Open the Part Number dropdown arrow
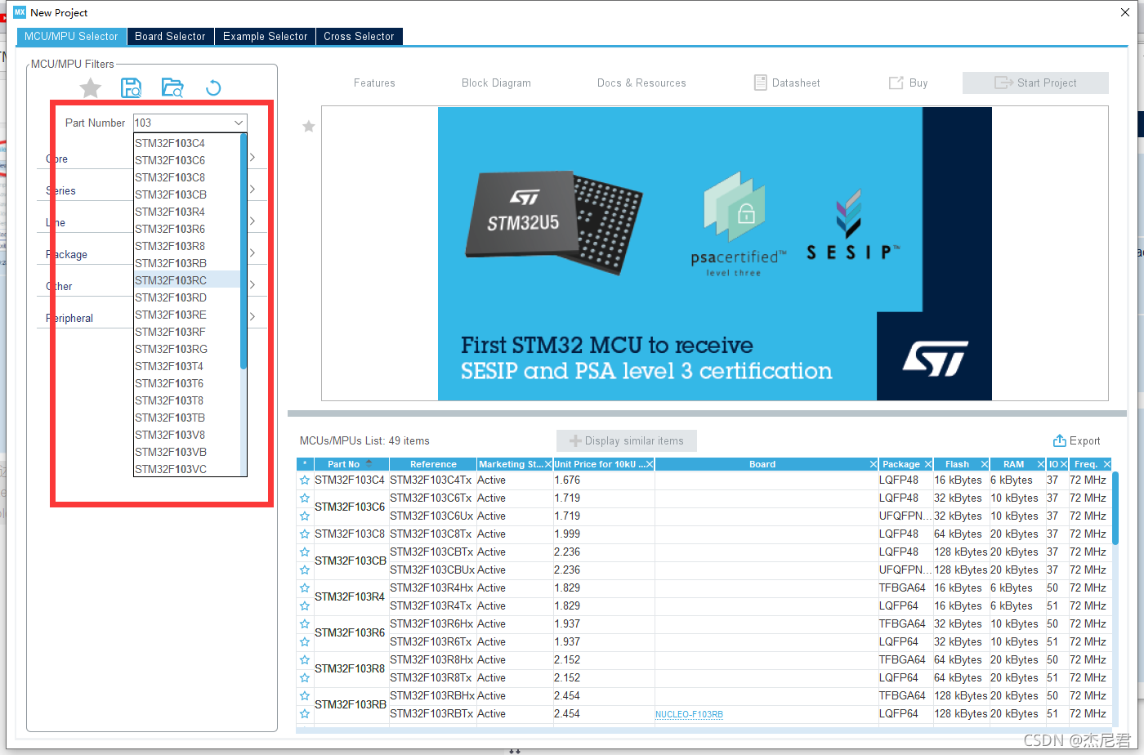Image resolution: width=1144 pixels, height=755 pixels. pyautogui.click(x=239, y=123)
